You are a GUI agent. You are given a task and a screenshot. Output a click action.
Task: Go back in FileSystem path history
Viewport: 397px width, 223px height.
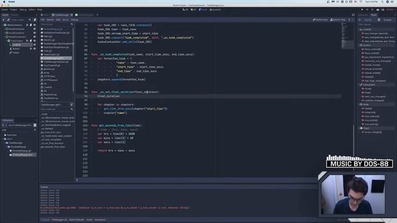(x=3, y=125)
